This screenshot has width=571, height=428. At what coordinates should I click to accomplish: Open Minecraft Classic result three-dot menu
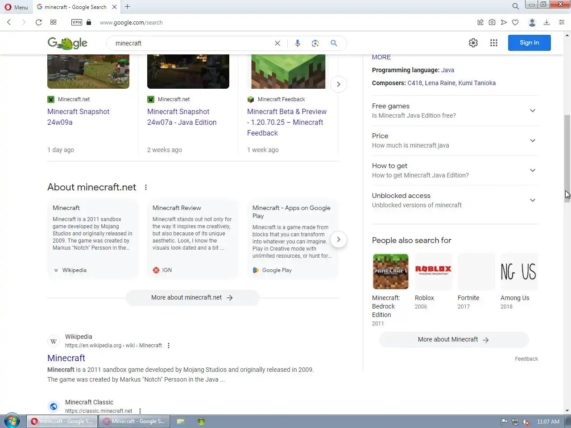pyautogui.click(x=140, y=411)
